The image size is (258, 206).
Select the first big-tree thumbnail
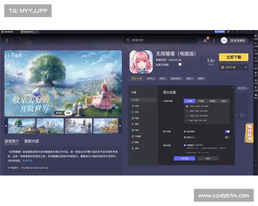[x=21, y=126]
